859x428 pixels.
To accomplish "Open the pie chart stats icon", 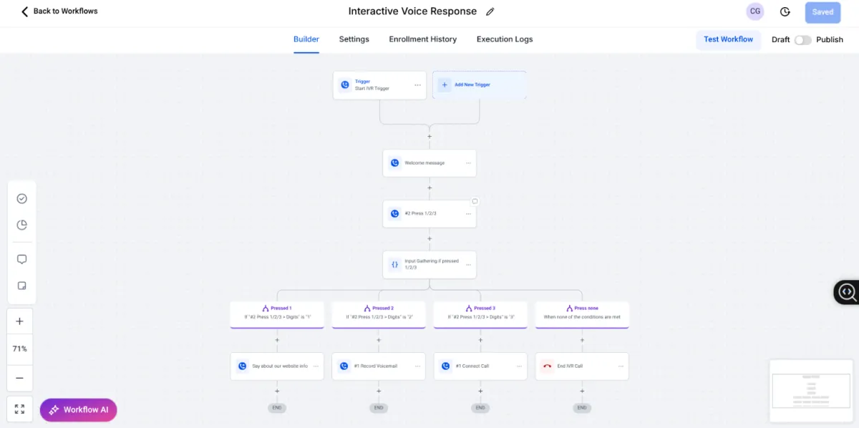I will pyautogui.click(x=21, y=225).
